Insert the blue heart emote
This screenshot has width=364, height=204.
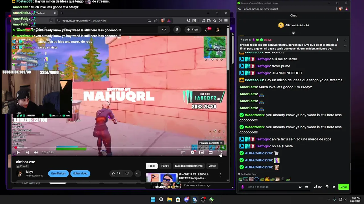click(x=257, y=179)
